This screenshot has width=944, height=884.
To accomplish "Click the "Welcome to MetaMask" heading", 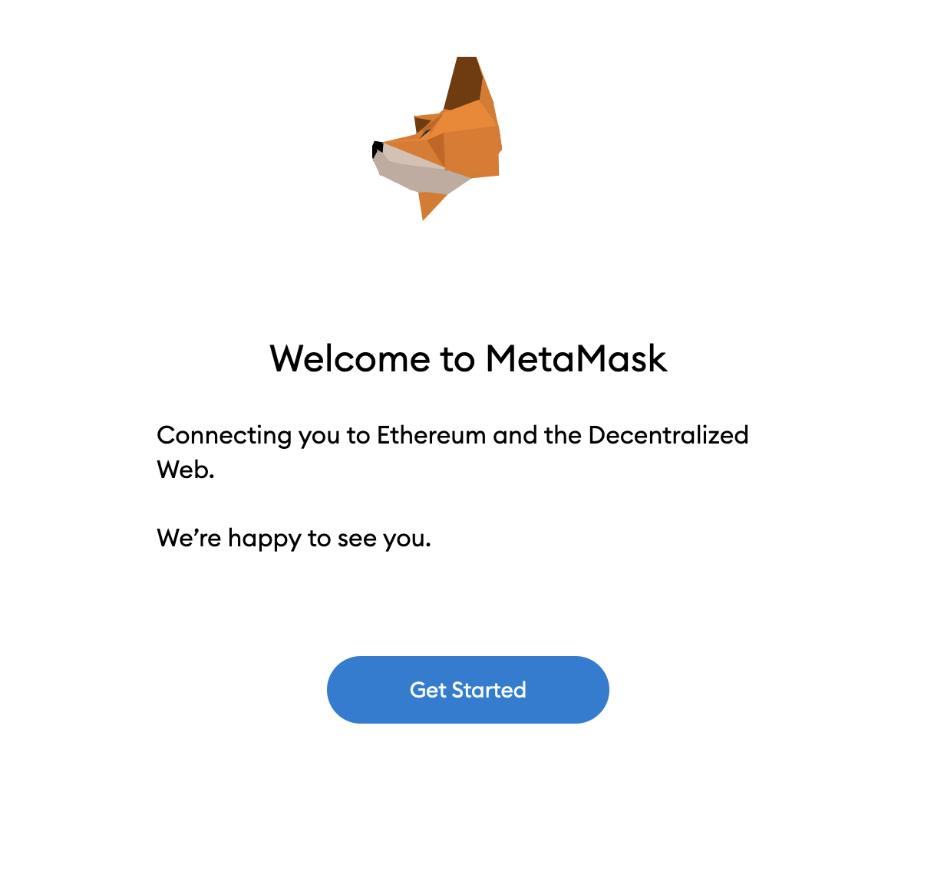I will [x=468, y=358].
